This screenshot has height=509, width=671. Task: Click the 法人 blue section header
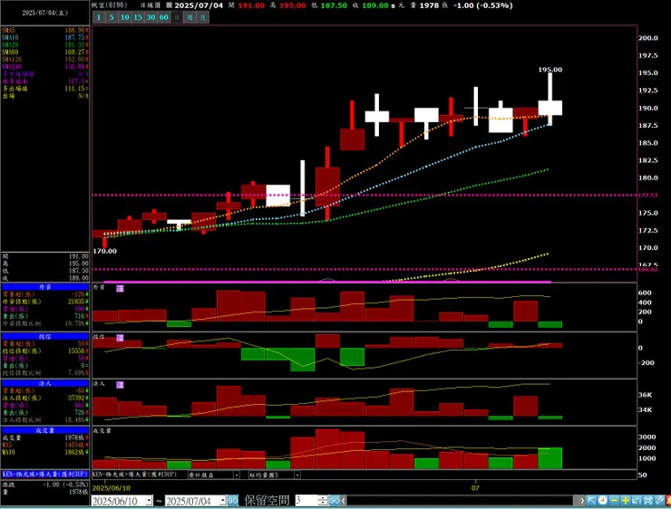(45, 383)
